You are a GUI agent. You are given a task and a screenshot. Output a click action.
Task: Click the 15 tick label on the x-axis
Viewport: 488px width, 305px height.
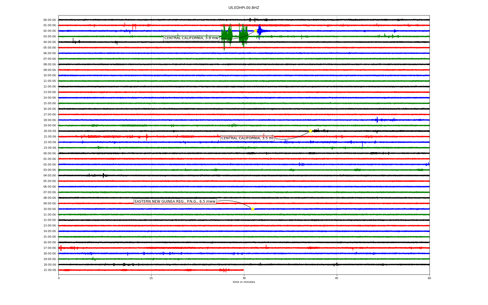tap(151, 278)
